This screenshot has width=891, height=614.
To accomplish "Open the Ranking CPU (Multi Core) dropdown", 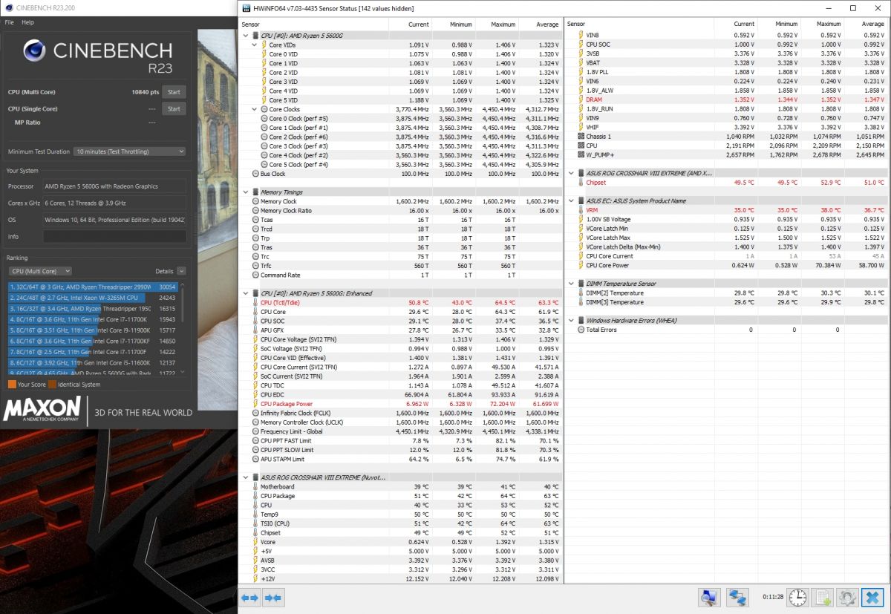I will 40,271.
